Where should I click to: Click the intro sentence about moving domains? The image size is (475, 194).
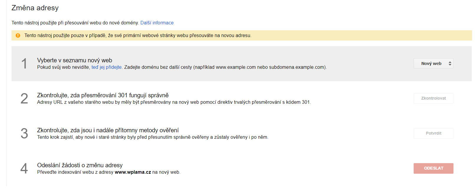(75, 23)
